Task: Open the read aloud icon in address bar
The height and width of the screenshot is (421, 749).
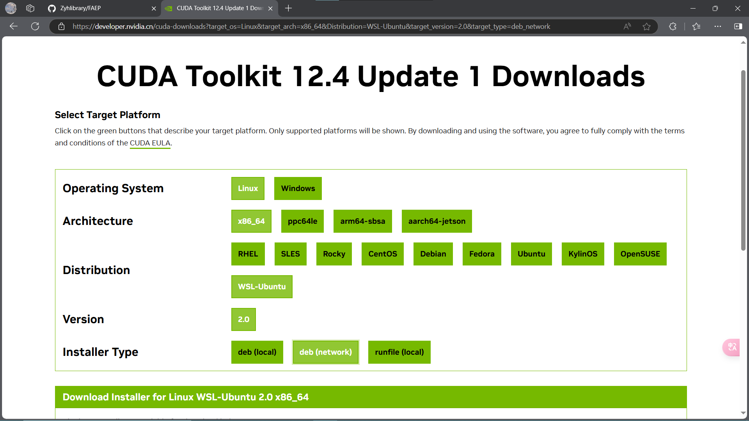Action: coord(627,26)
